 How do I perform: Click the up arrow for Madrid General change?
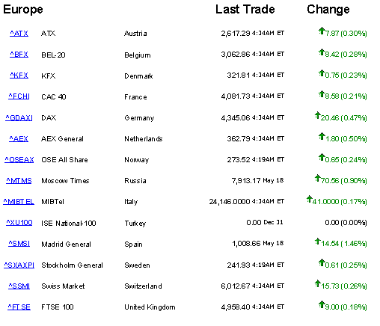pos(317,241)
